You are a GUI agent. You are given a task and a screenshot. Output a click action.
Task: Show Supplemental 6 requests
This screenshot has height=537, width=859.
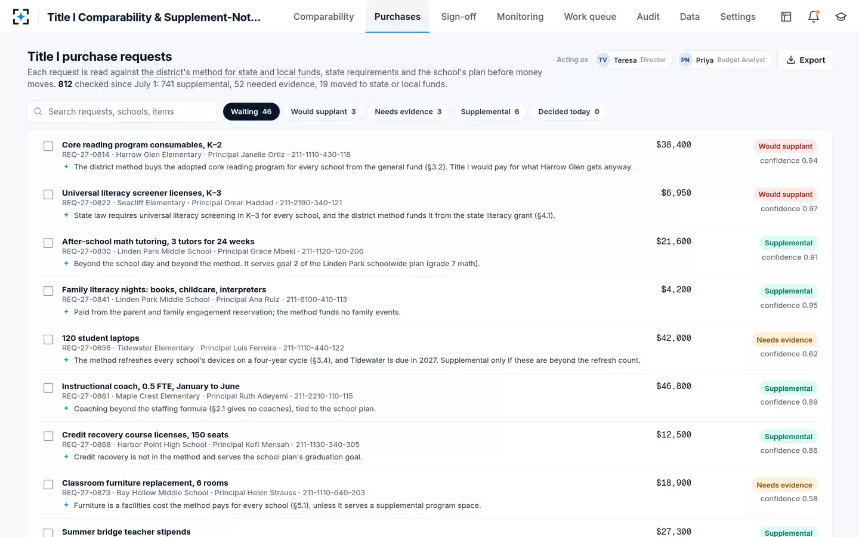point(490,112)
